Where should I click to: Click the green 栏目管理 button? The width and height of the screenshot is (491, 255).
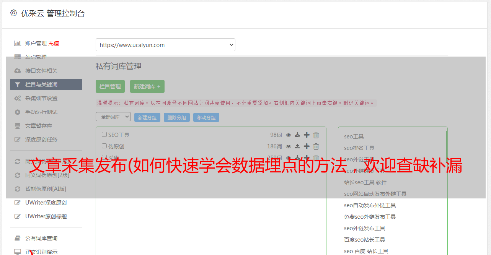click(110, 86)
